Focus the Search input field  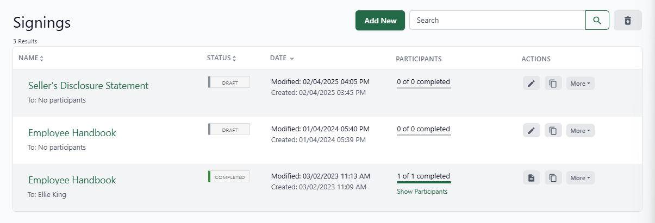click(497, 20)
